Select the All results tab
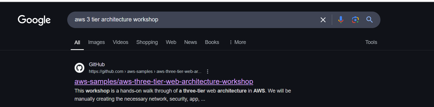 click(x=77, y=43)
